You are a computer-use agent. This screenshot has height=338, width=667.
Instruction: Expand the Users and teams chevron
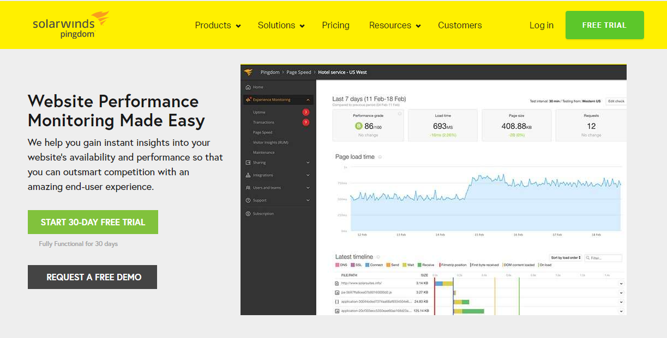click(x=308, y=188)
